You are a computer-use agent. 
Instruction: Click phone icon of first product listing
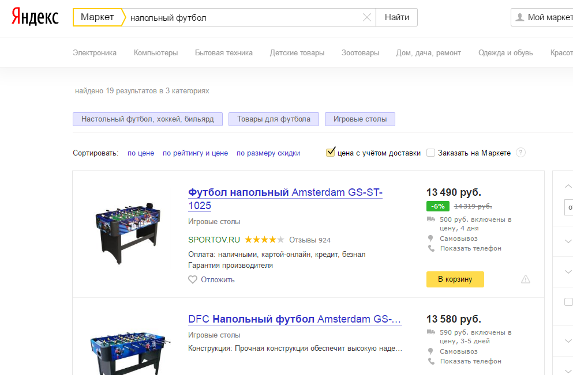pos(430,248)
